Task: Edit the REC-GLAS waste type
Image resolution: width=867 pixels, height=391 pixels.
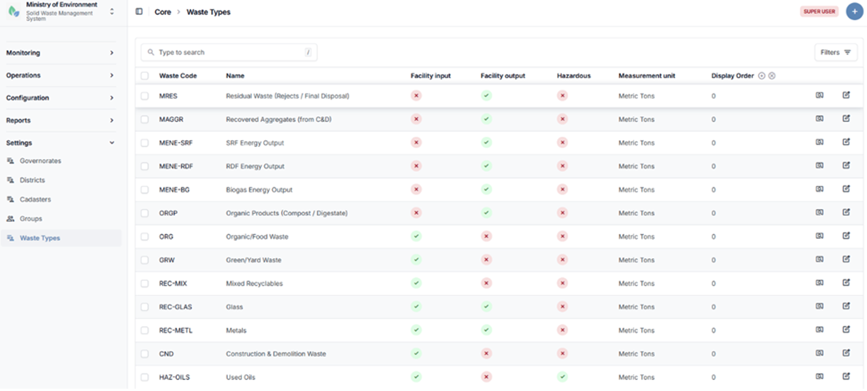Action: click(846, 306)
